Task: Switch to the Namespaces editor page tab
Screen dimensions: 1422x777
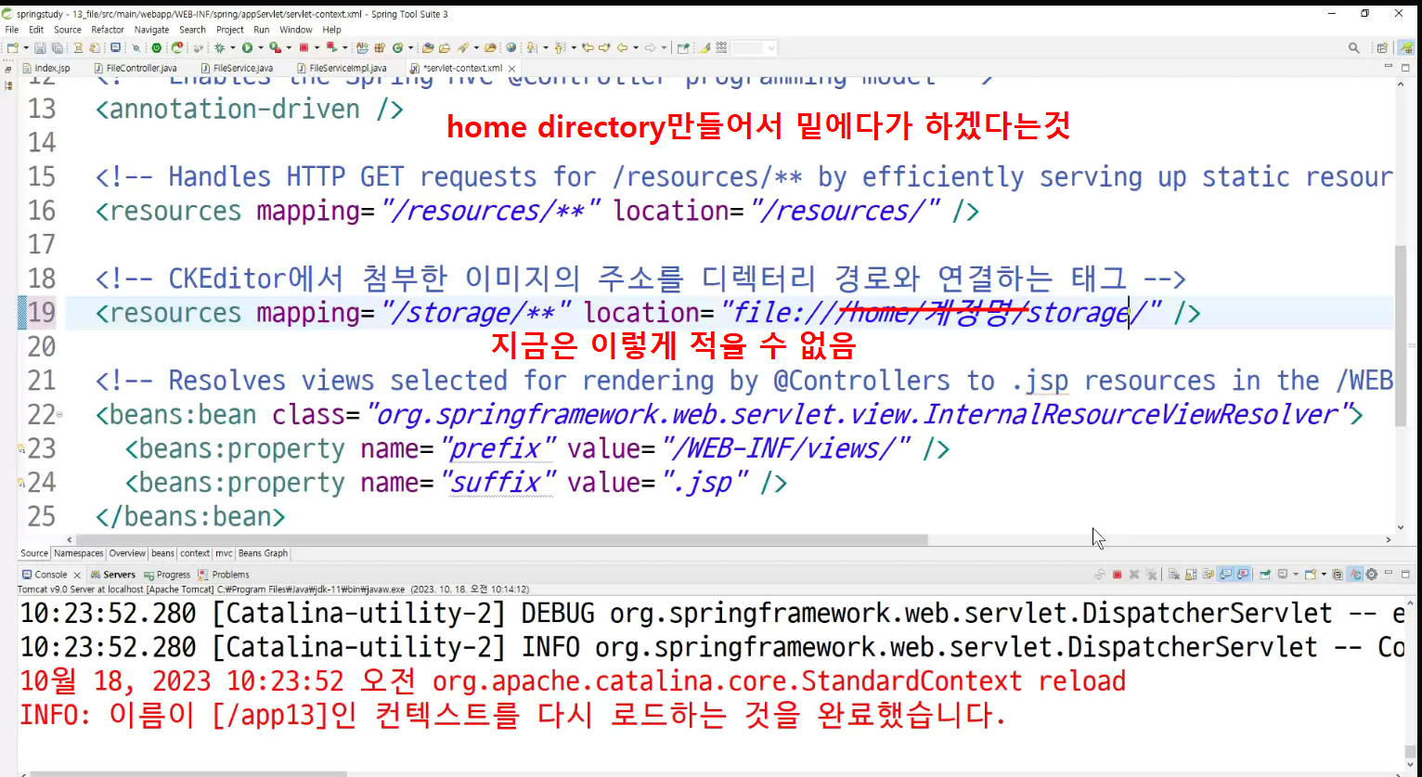Action: click(79, 553)
